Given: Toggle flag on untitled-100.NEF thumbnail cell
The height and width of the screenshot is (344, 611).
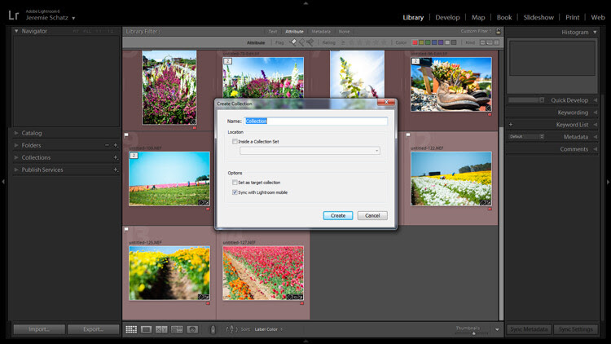Looking at the screenshot, I should [x=126, y=135].
